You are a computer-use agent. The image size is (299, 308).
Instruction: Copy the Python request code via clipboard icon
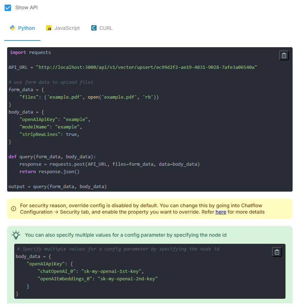pyautogui.click(x=284, y=55)
